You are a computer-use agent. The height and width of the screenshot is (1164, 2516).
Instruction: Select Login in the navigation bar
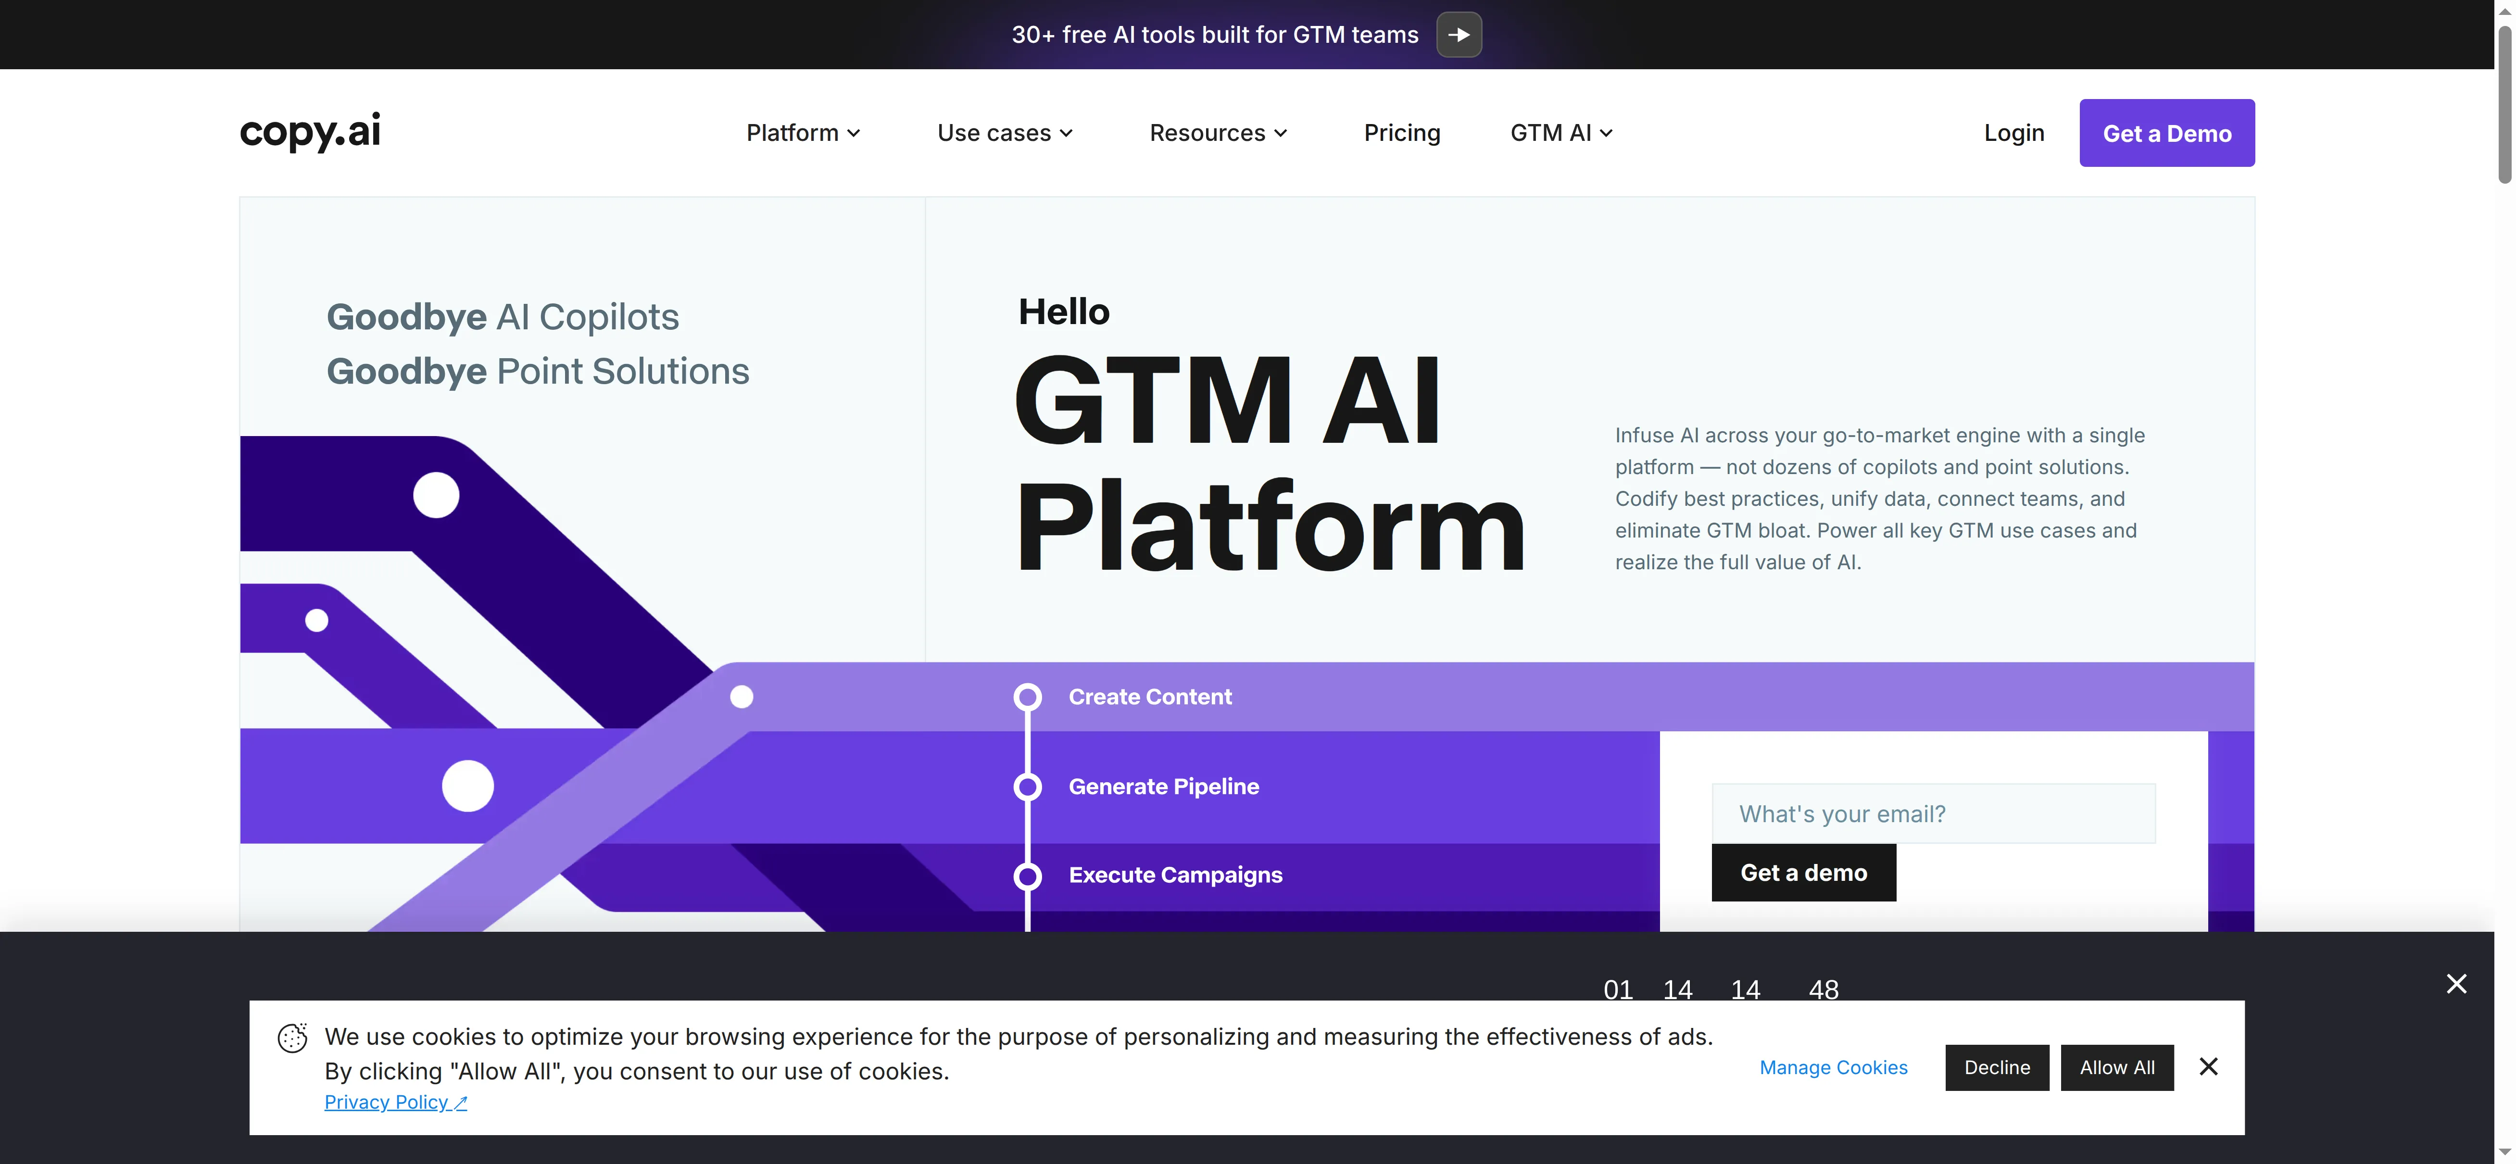pyautogui.click(x=2013, y=132)
